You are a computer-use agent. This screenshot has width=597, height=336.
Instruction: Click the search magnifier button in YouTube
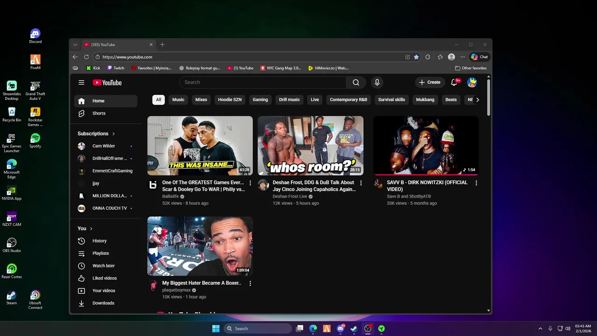tap(356, 83)
